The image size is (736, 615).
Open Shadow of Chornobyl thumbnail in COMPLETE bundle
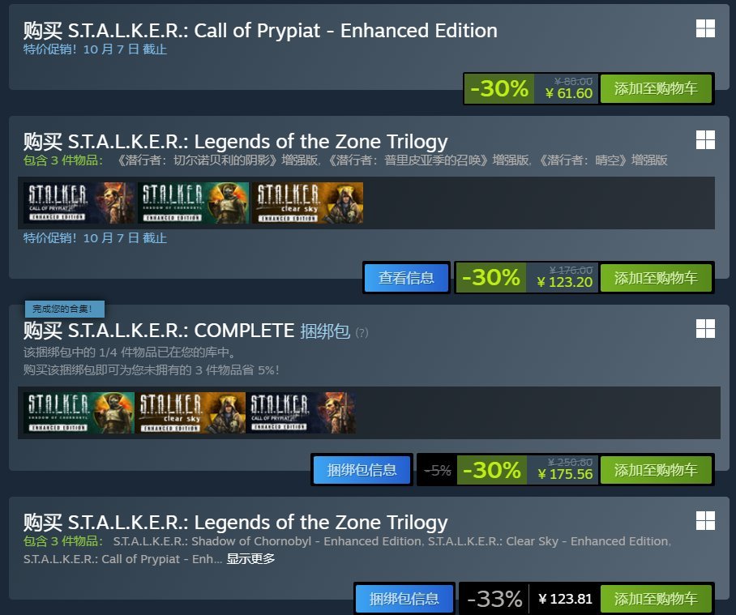[79, 413]
